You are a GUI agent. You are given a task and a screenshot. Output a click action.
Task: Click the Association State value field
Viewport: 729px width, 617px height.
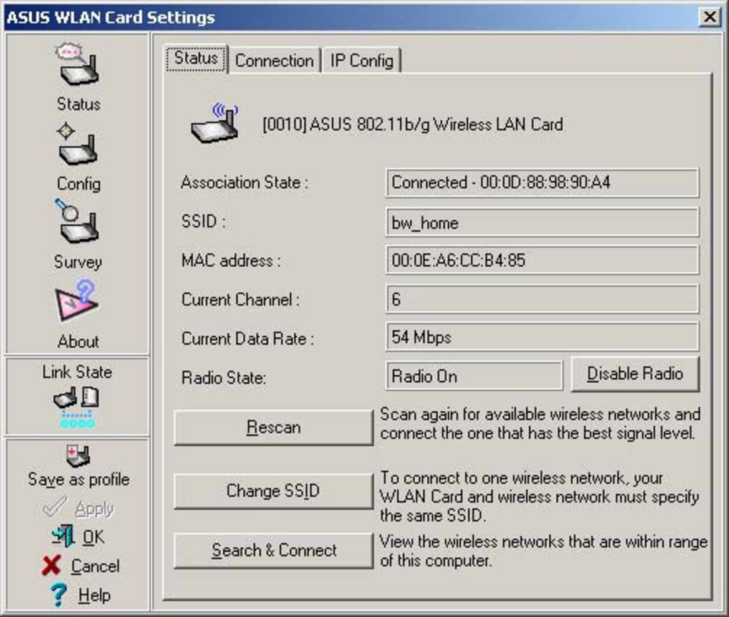(x=542, y=183)
